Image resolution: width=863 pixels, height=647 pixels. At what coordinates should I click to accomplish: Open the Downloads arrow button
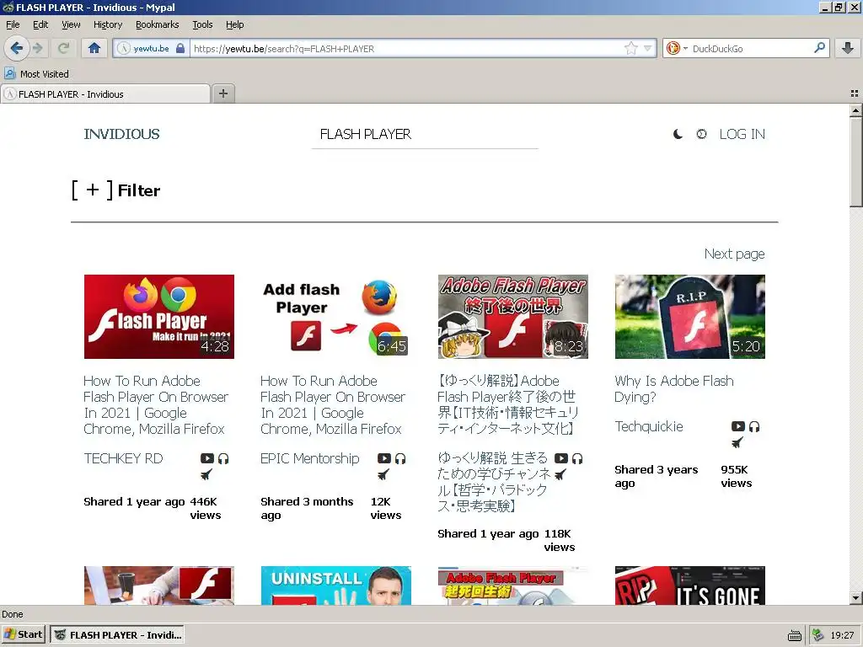[x=848, y=48]
